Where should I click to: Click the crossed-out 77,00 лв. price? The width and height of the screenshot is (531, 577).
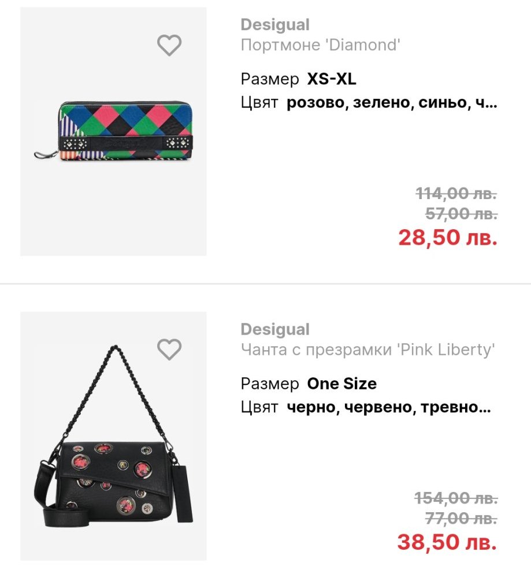click(x=461, y=519)
